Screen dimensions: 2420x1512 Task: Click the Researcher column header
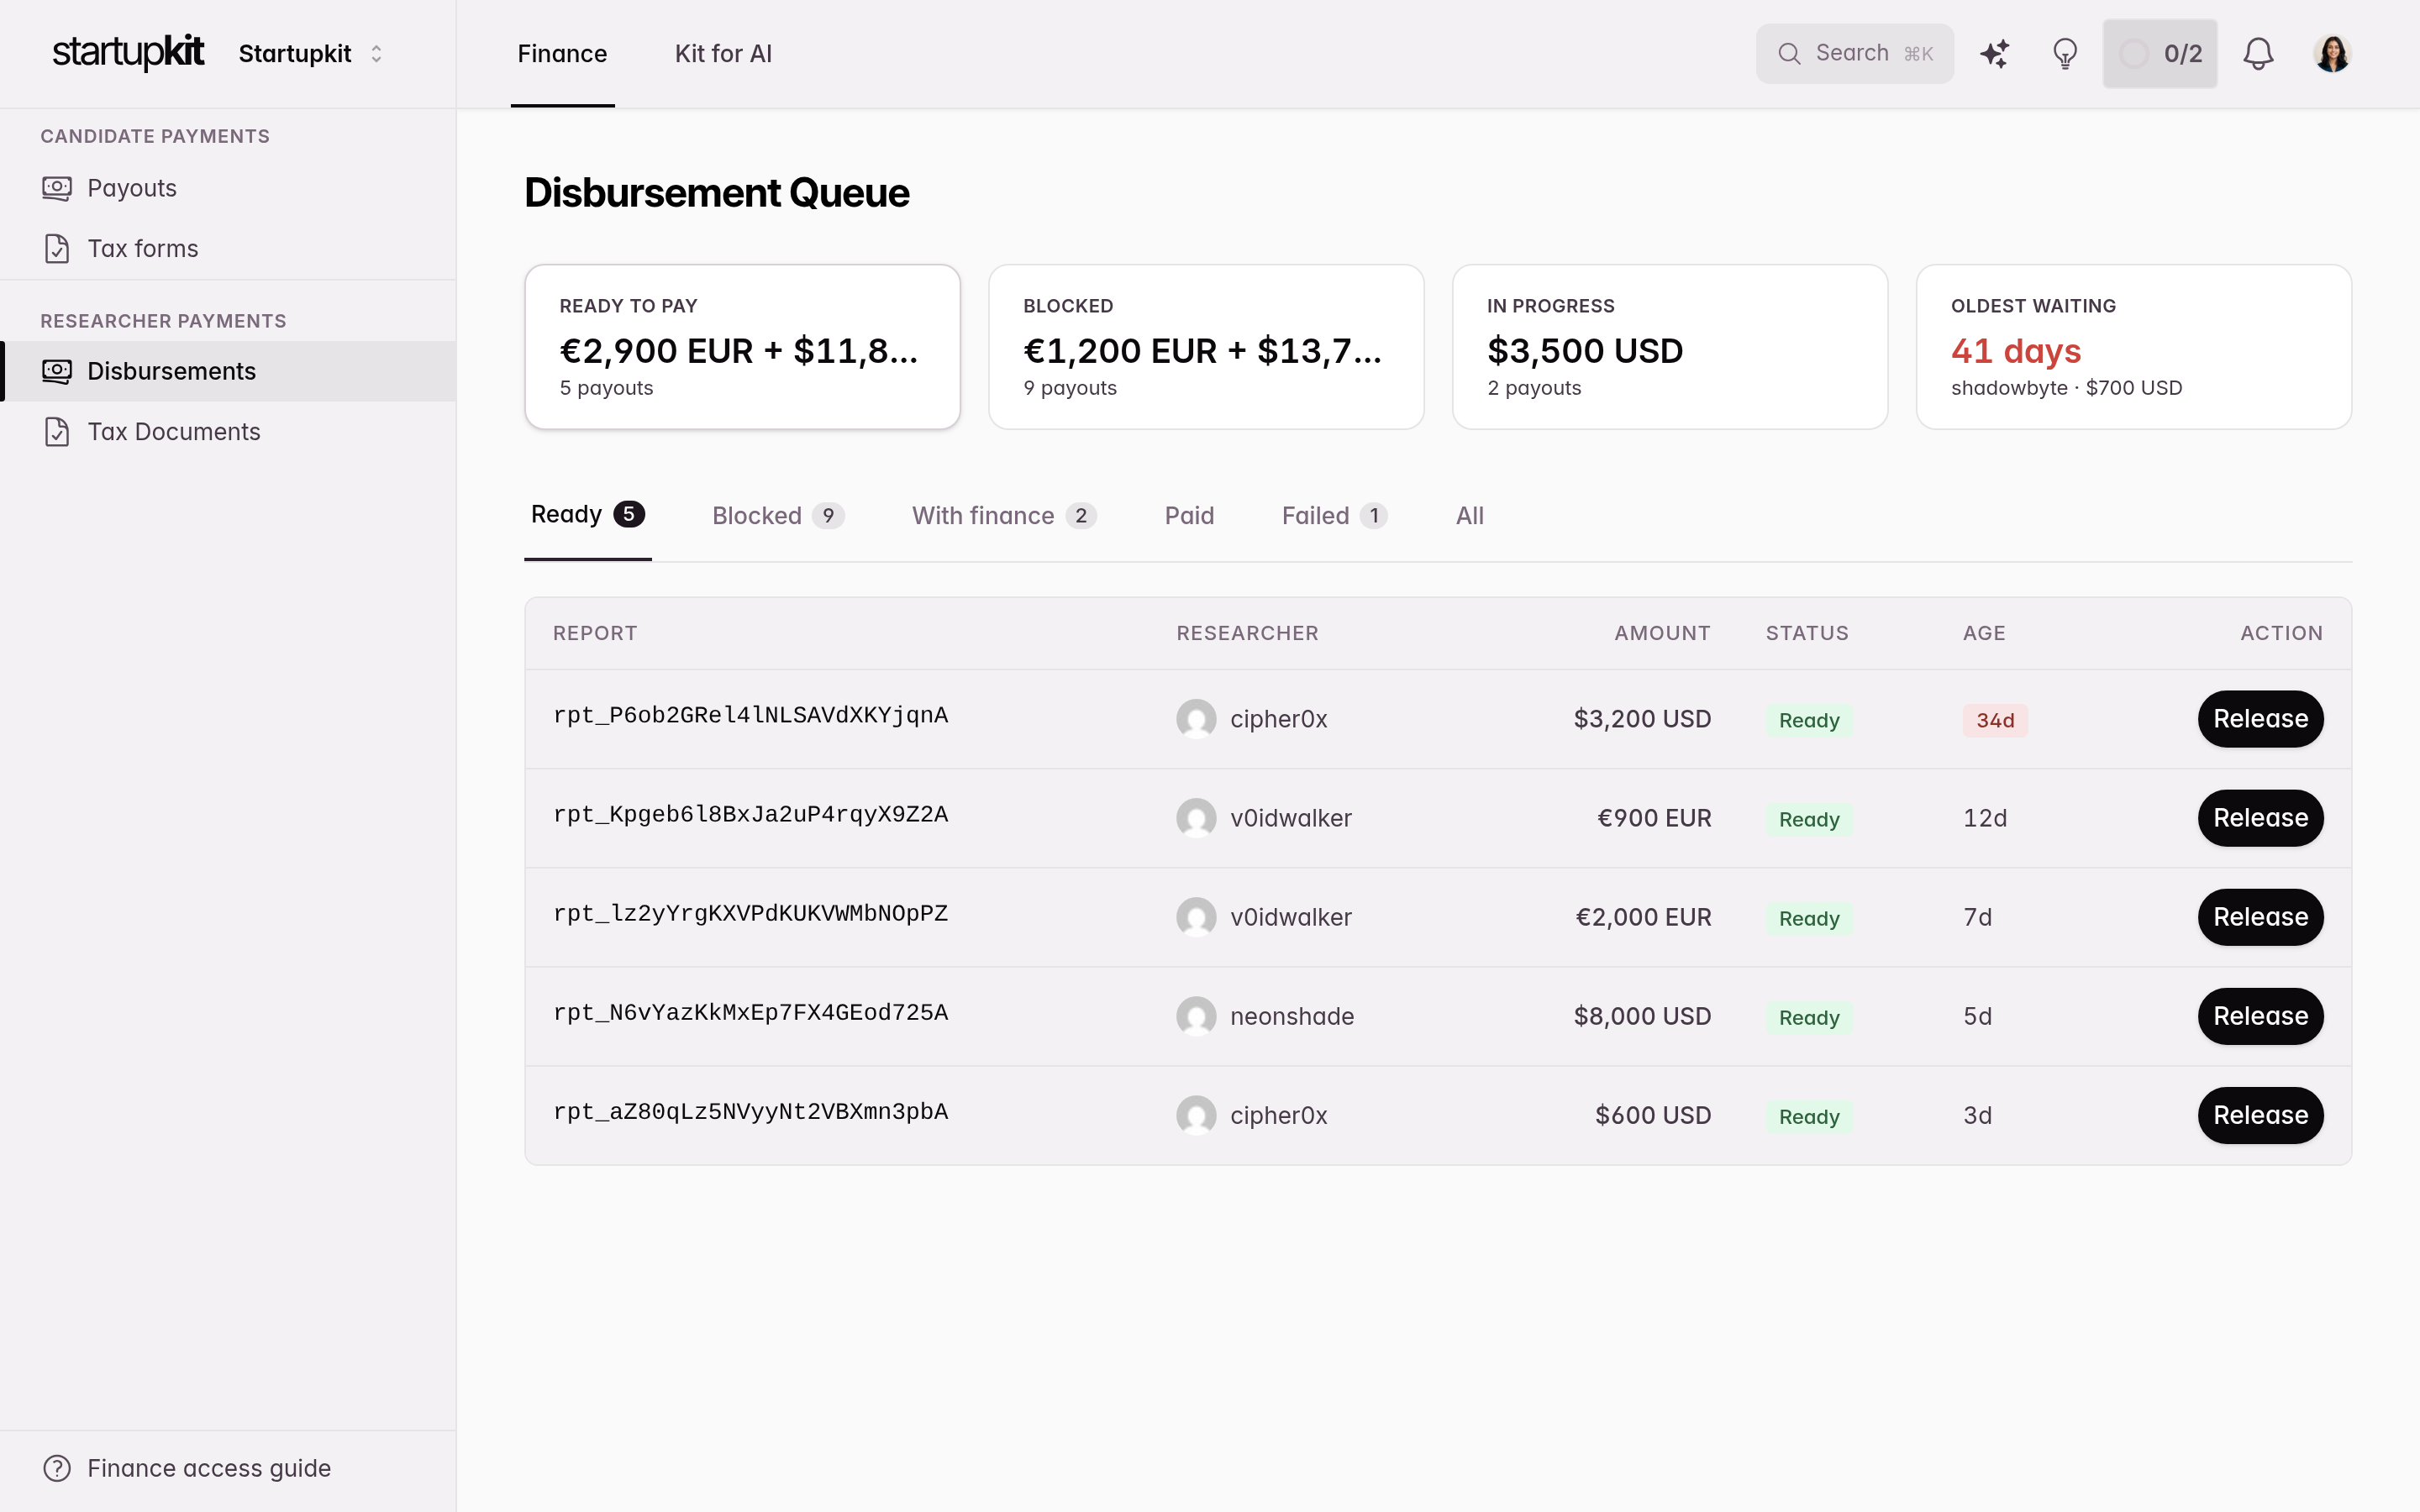point(1247,633)
